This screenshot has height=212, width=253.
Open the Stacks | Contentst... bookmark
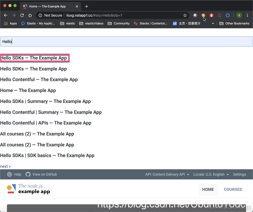150,23
